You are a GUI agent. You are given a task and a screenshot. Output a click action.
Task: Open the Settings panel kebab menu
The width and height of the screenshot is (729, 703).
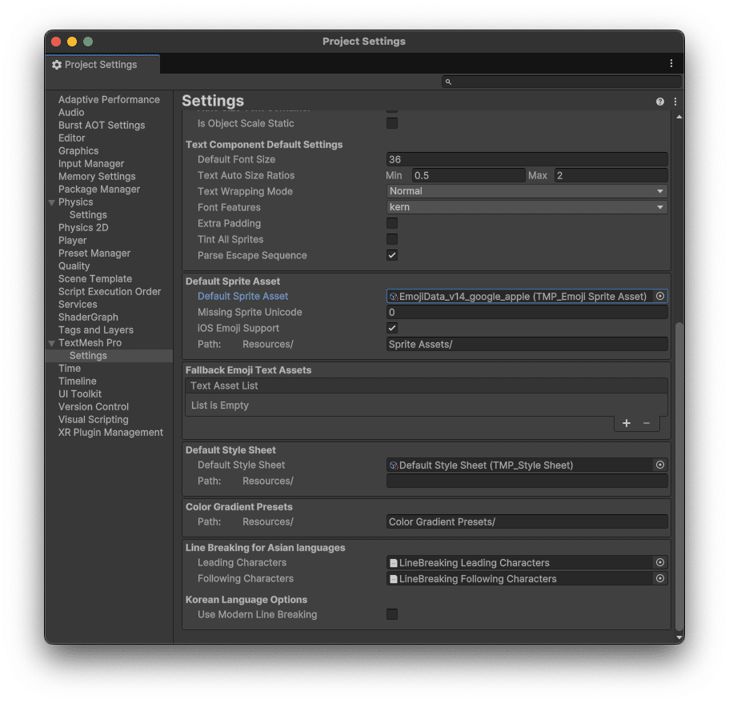pyautogui.click(x=675, y=102)
